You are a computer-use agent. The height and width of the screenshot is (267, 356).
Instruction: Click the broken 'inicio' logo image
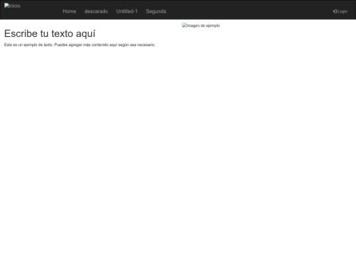pos(13,6)
